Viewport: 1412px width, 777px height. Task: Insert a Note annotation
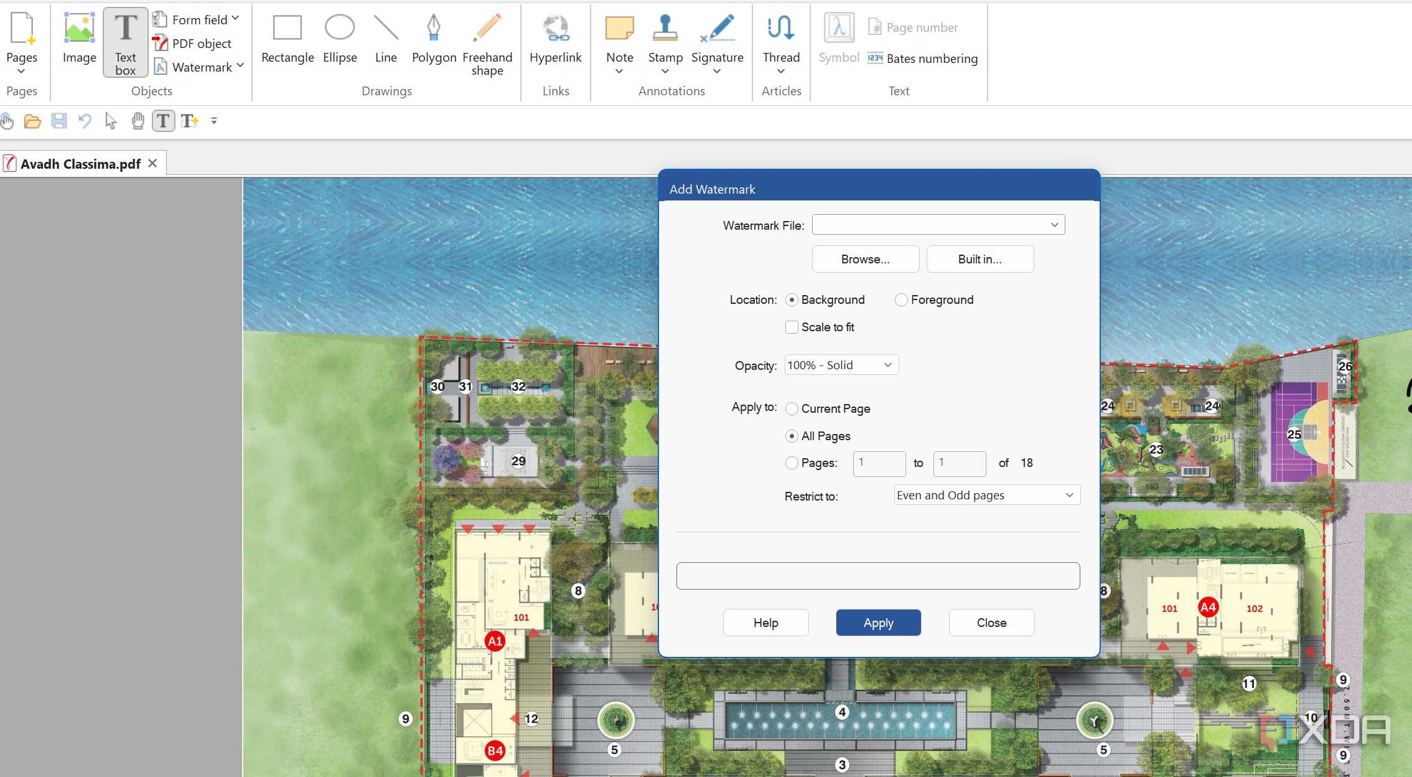point(620,44)
